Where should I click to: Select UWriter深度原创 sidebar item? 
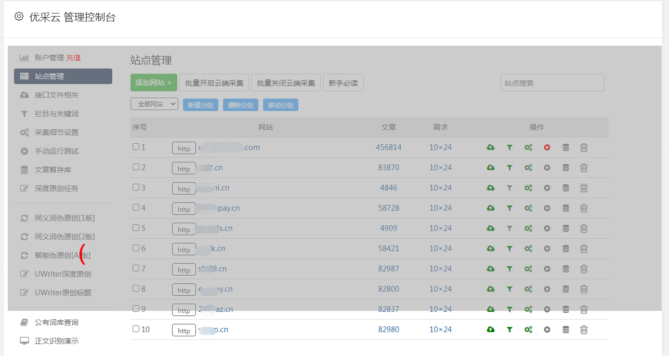(x=63, y=274)
